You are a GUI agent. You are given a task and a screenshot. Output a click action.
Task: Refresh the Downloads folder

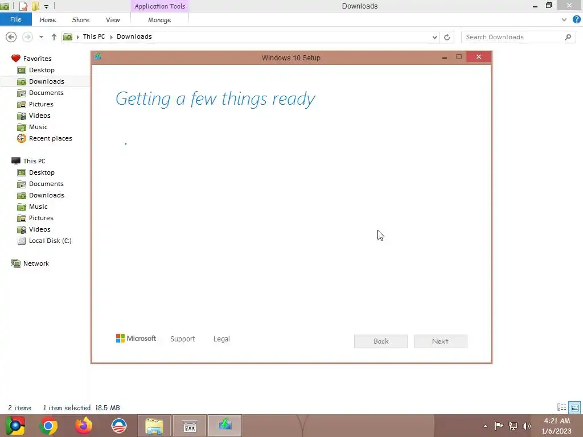[447, 37]
